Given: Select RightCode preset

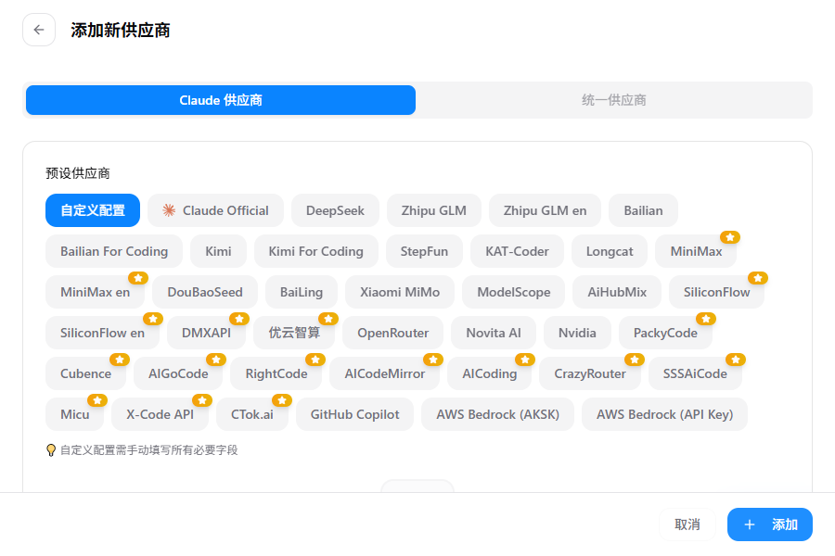Looking at the screenshot, I should coord(276,373).
